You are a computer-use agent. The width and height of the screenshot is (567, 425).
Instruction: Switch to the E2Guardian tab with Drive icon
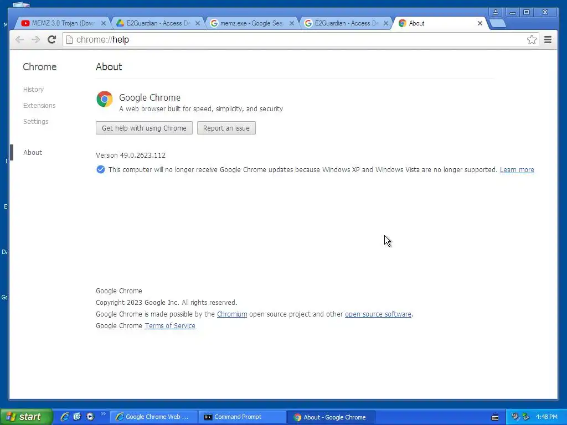point(157,23)
